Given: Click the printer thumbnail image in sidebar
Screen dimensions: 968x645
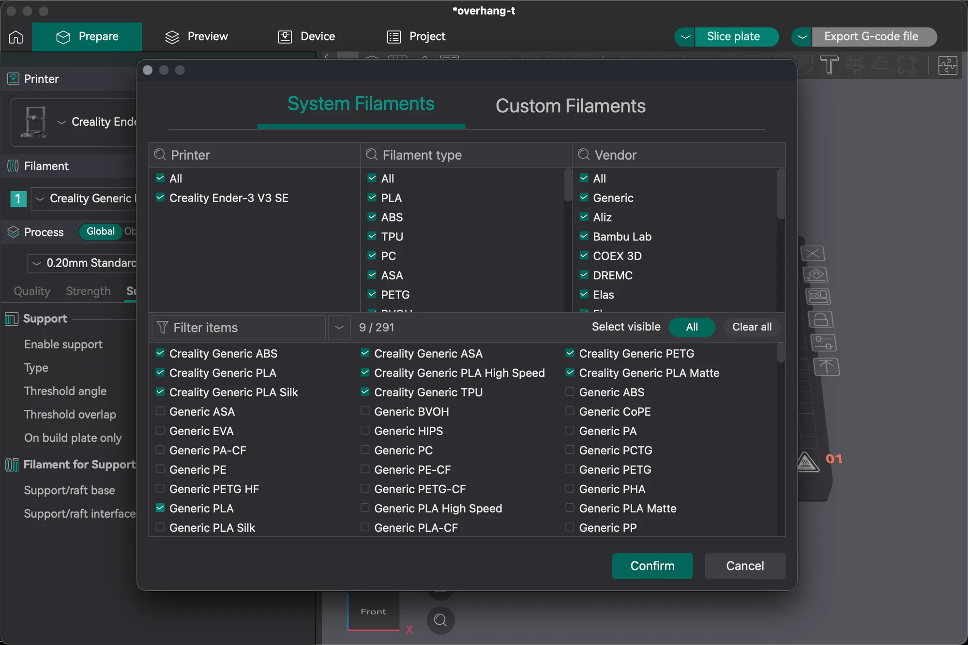Looking at the screenshot, I should click(34, 122).
